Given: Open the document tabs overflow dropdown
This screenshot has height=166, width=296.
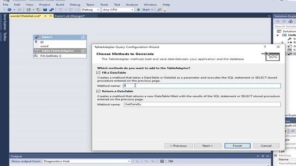Looking at the screenshot, I should point(269,16).
